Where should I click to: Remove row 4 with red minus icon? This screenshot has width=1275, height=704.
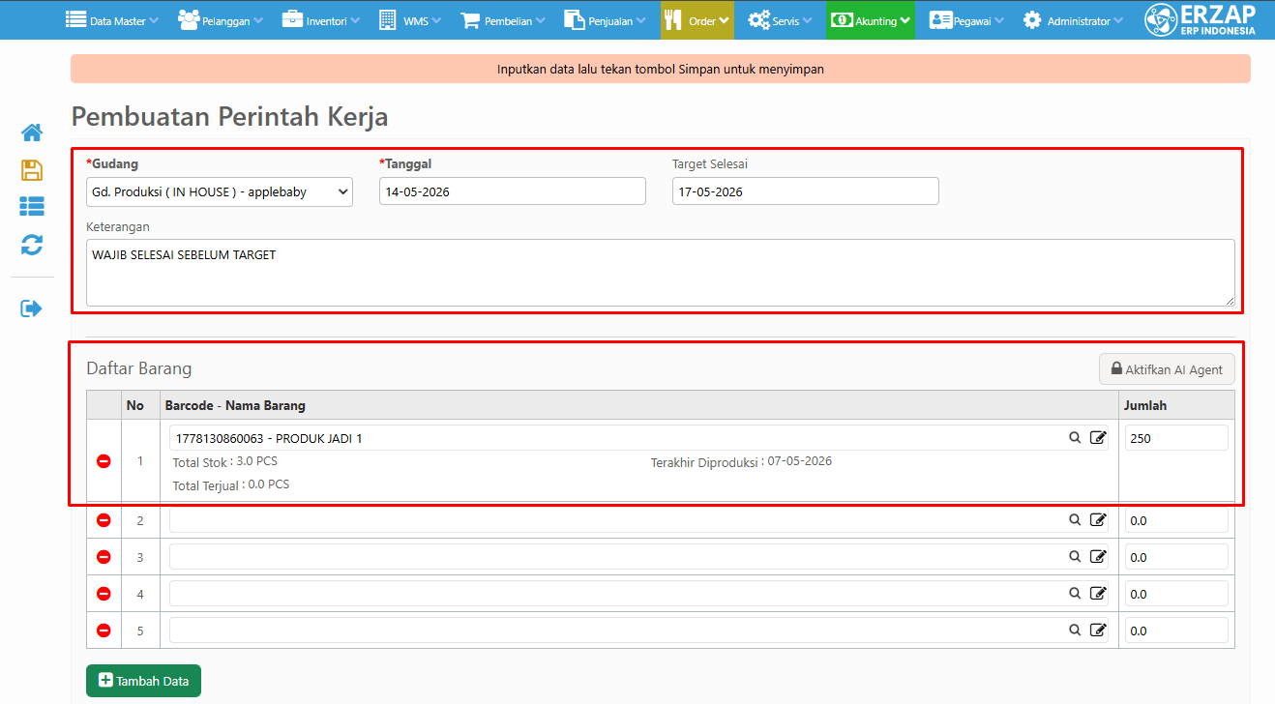pos(104,594)
